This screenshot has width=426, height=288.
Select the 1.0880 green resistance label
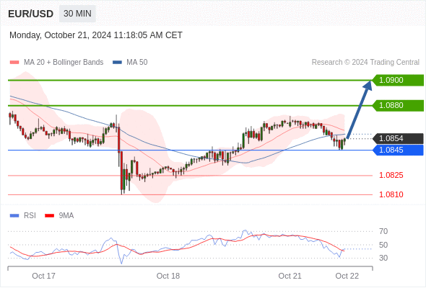pyautogui.click(x=398, y=105)
